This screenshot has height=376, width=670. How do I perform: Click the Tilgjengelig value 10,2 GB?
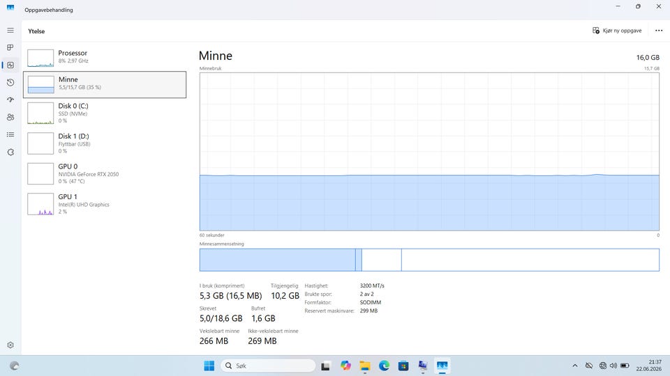click(285, 295)
